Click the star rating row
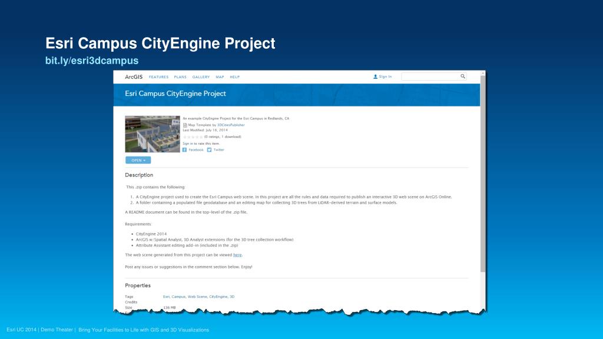Image resolution: width=603 pixels, height=339 pixels. click(x=193, y=137)
